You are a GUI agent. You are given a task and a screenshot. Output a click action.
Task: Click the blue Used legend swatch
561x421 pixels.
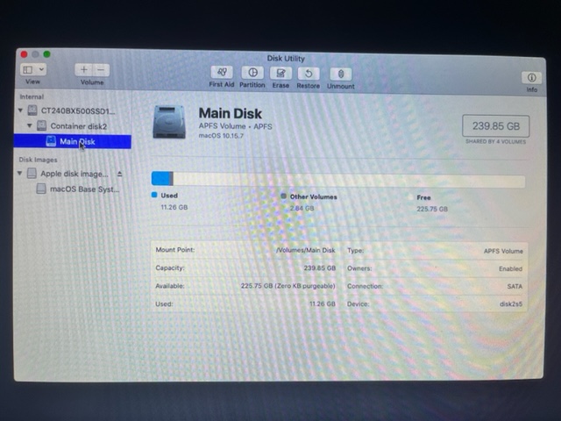coord(154,195)
